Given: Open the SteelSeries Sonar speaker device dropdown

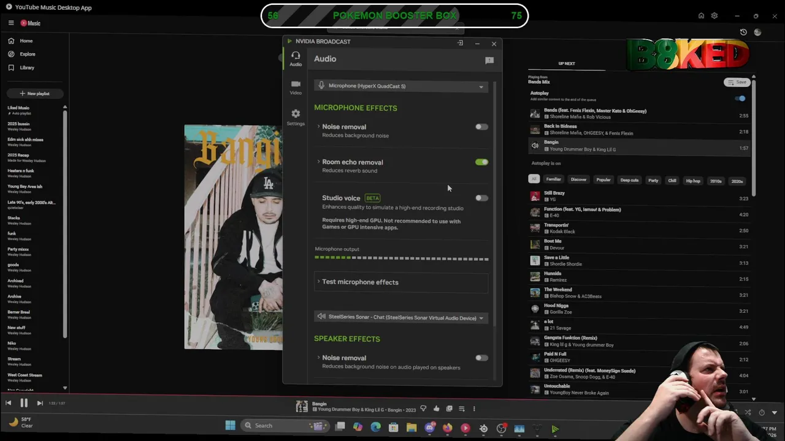Looking at the screenshot, I should [x=401, y=318].
